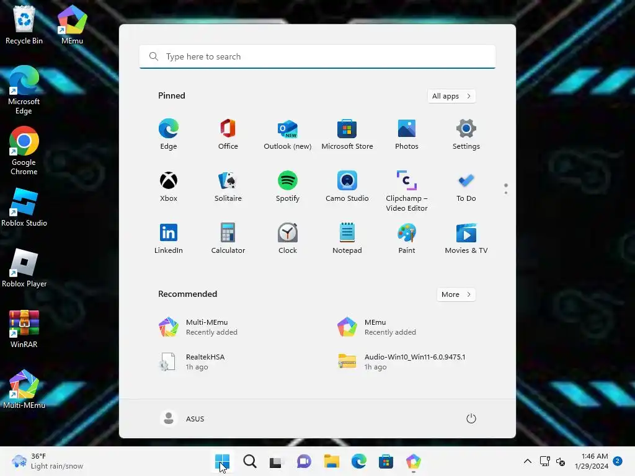The height and width of the screenshot is (476, 635).
Task: Launch the Paint app
Action: coord(407,239)
